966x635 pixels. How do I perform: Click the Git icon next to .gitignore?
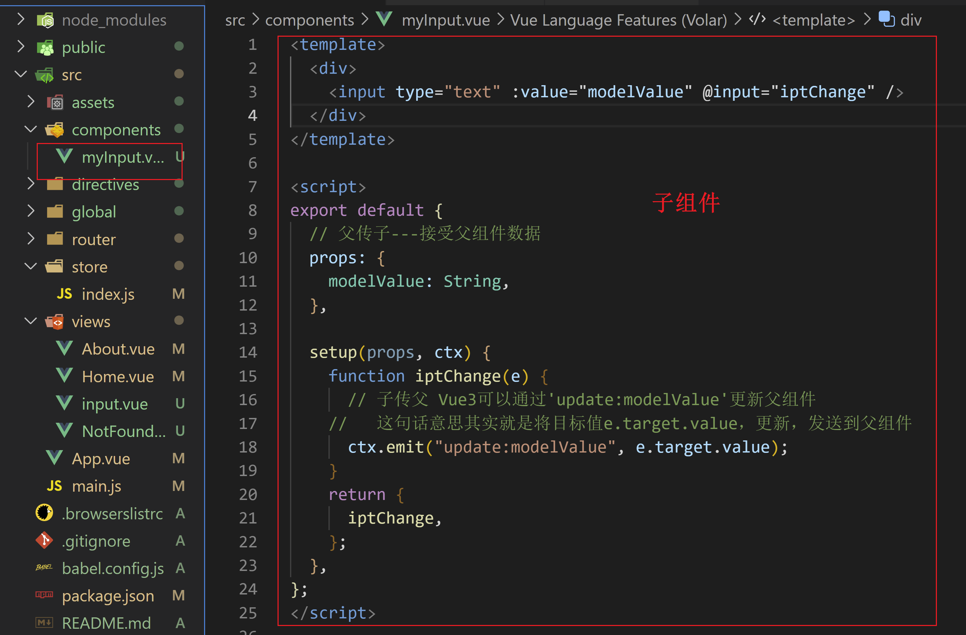[44, 541]
